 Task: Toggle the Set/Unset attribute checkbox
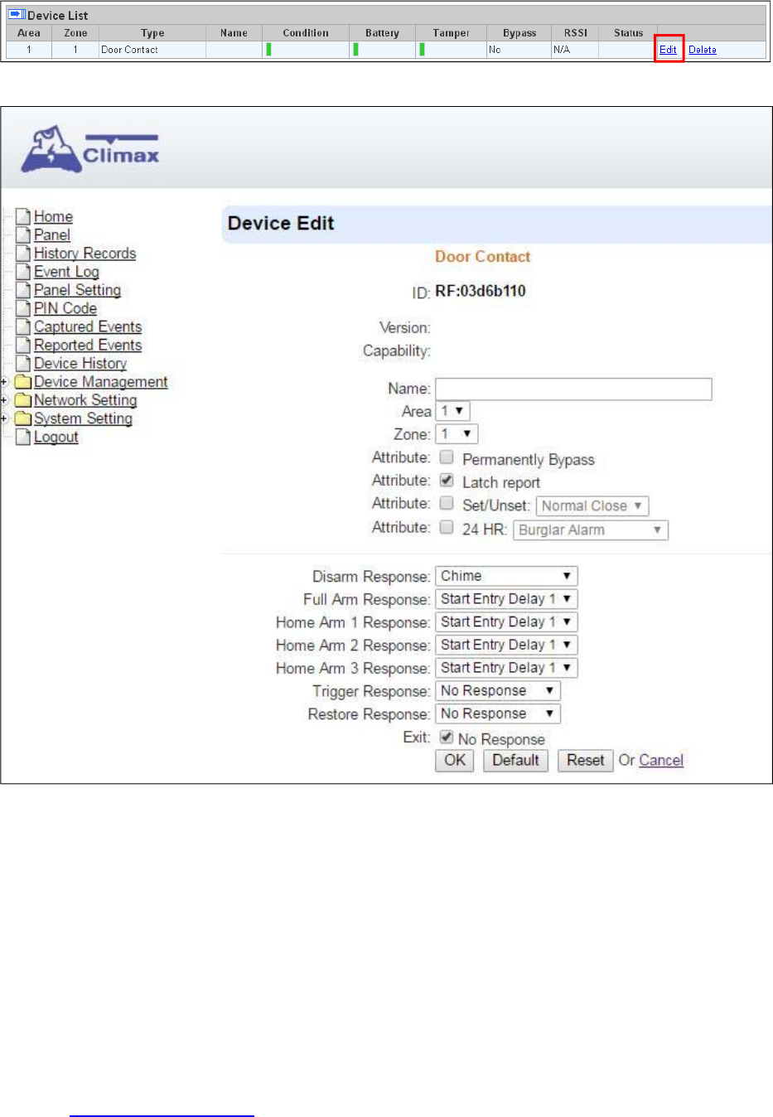coord(447,503)
